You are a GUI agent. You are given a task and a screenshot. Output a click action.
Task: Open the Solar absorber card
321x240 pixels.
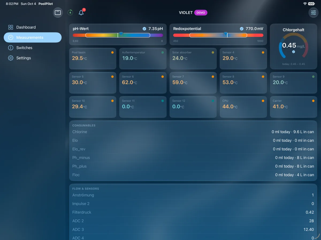[193, 58]
